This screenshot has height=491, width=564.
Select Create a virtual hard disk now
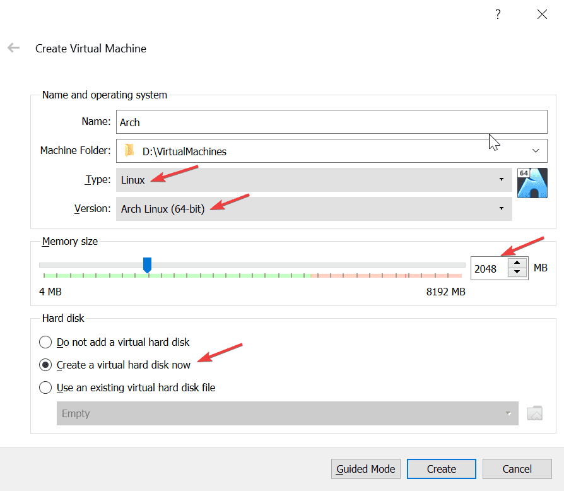115,365
